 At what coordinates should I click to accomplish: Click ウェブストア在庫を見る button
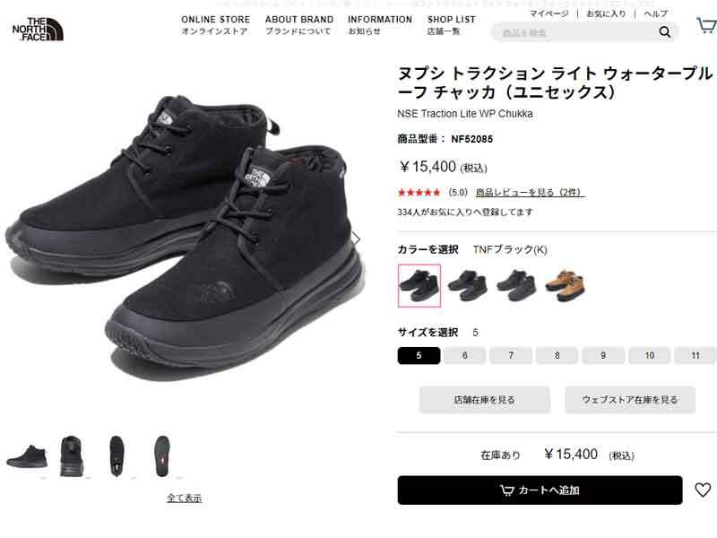point(630,399)
